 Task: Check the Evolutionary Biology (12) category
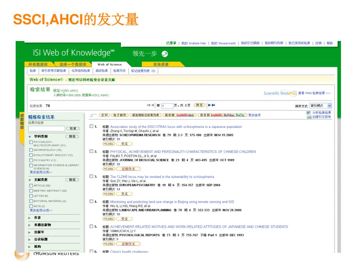tap(31, 155)
